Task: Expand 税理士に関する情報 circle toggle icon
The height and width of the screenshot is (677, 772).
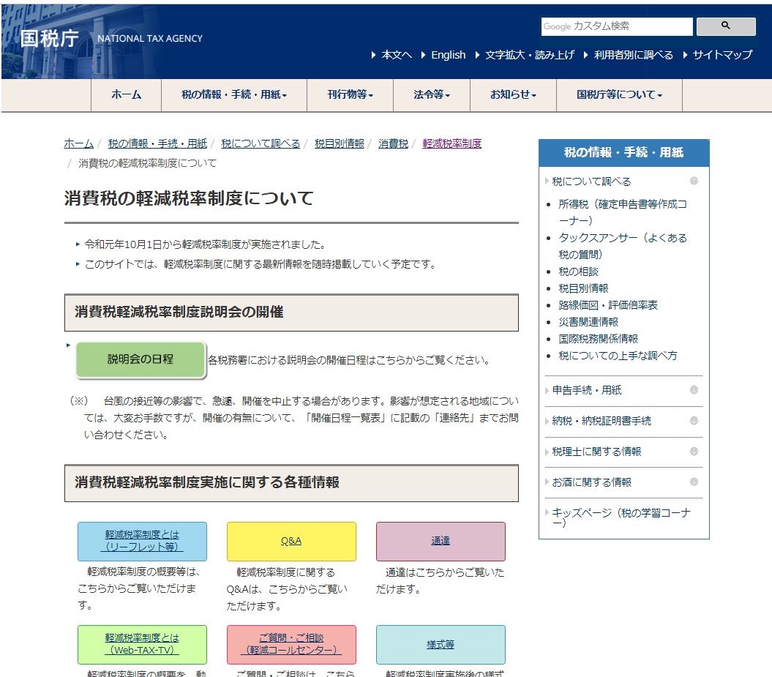Action: (694, 452)
